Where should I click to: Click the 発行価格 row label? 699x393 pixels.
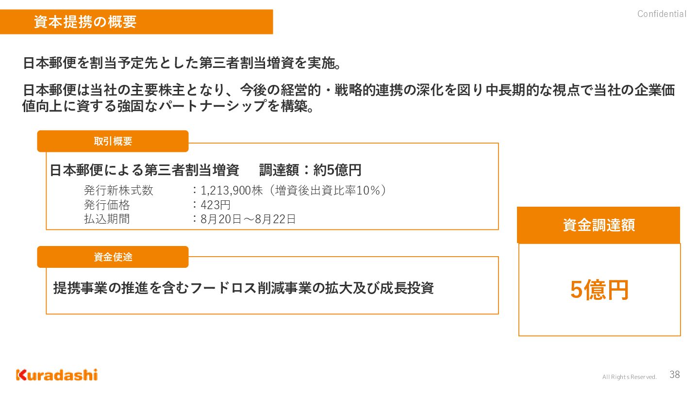[107, 205]
